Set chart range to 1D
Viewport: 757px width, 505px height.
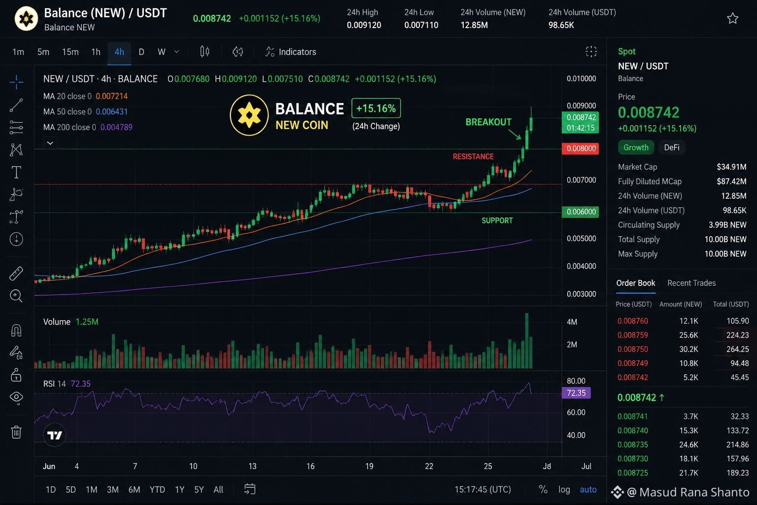pos(51,489)
